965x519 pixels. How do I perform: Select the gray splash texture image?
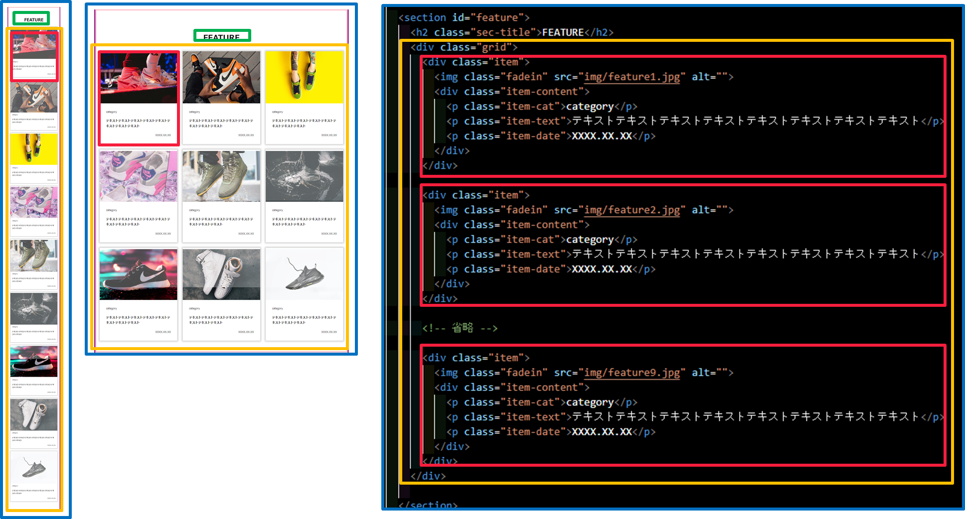pyautogui.click(x=304, y=175)
